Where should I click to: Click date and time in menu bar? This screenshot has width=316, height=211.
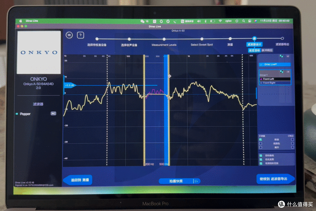(274, 21)
